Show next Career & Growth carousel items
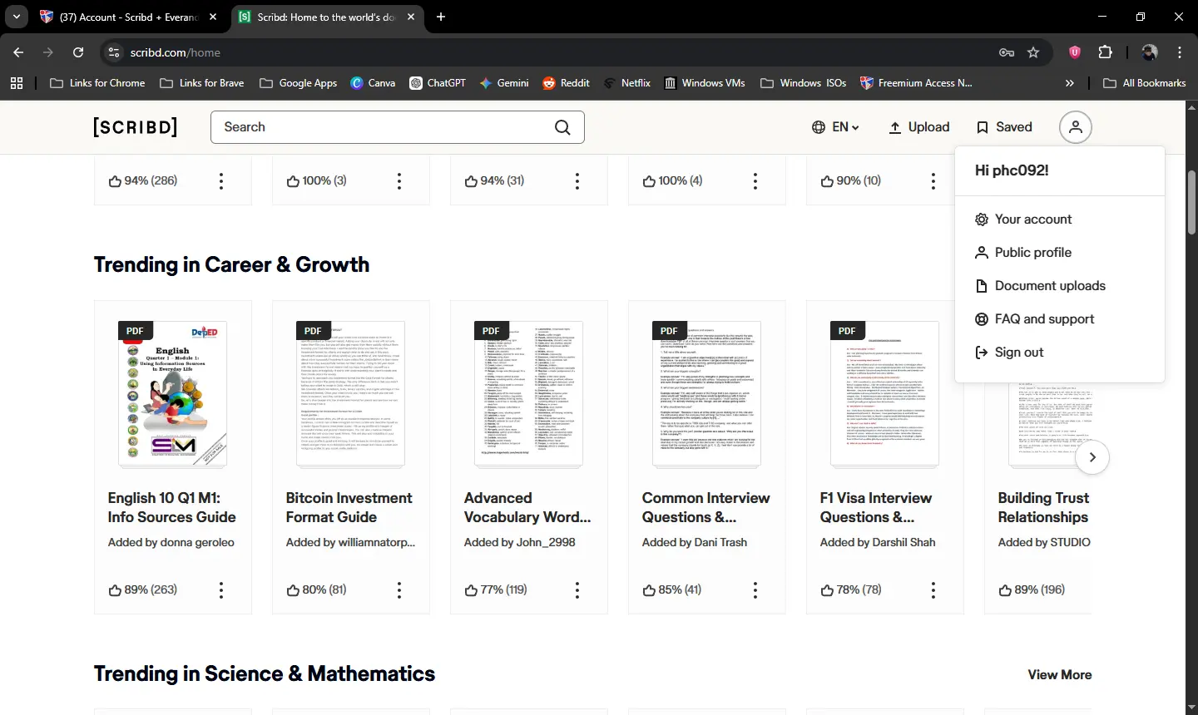Image resolution: width=1198 pixels, height=715 pixels. [x=1092, y=457]
